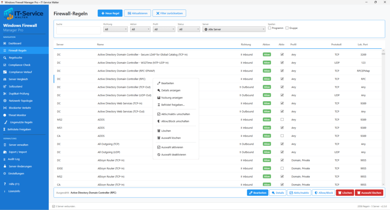Toggle Aktiv checkbox for Secure LDAP Global Catalog rule
The height and width of the screenshot is (210, 390).
[x=282, y=55]
